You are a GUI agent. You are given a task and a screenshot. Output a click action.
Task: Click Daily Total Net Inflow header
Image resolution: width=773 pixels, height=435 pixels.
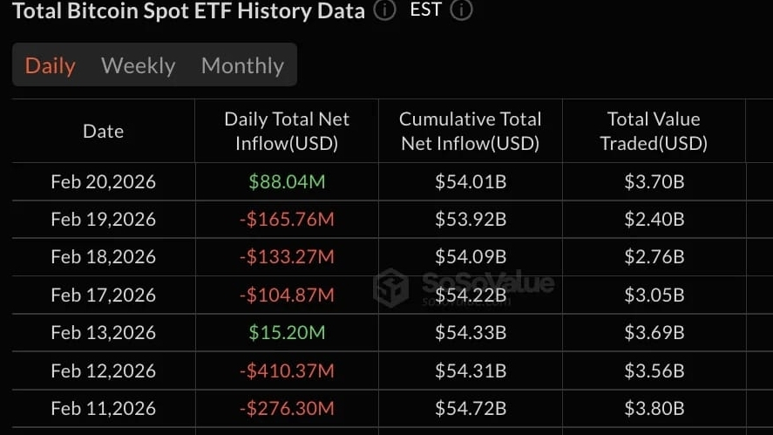click(287, 131)
